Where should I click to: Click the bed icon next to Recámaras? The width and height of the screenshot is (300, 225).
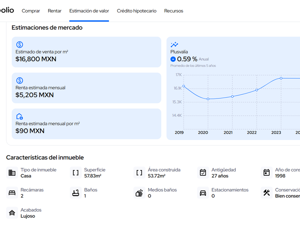[12, 193]
